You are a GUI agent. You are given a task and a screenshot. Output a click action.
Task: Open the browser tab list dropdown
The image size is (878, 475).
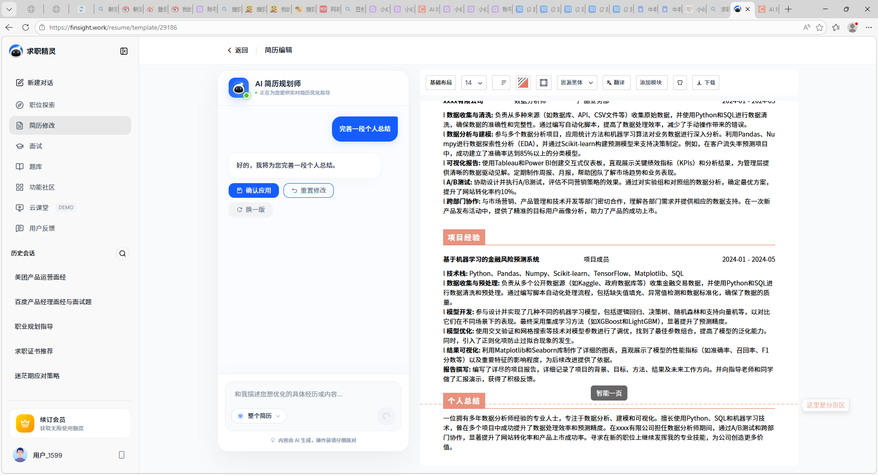click(9, 9)
